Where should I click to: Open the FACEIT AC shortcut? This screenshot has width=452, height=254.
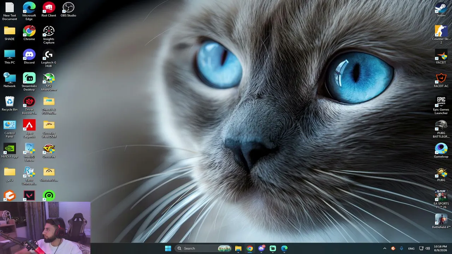tap(441, 80)
